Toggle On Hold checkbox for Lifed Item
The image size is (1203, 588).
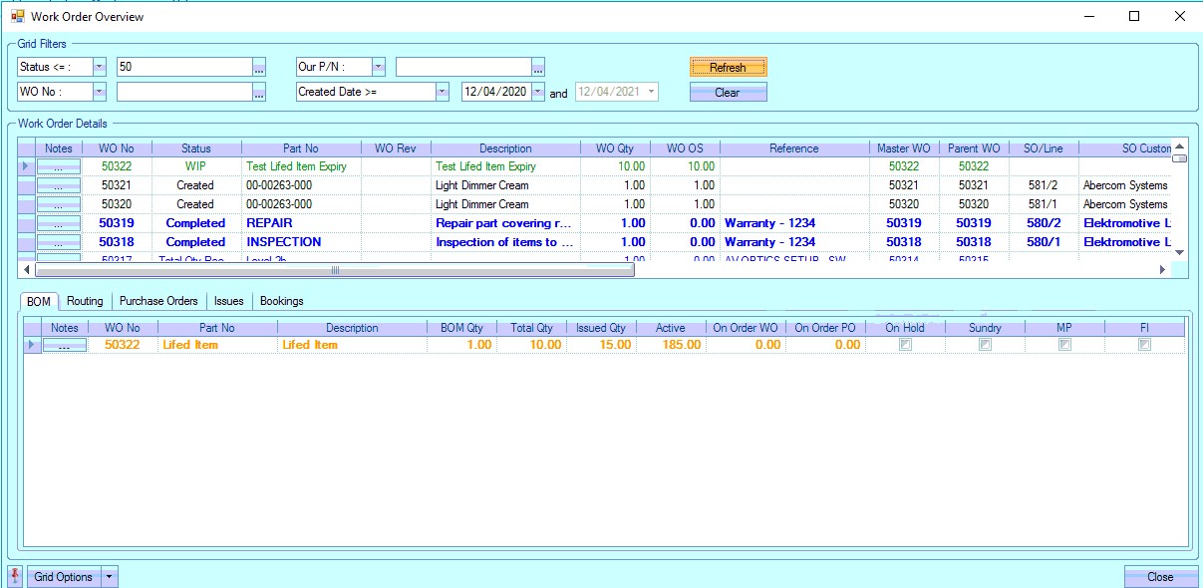coord(905,345)
